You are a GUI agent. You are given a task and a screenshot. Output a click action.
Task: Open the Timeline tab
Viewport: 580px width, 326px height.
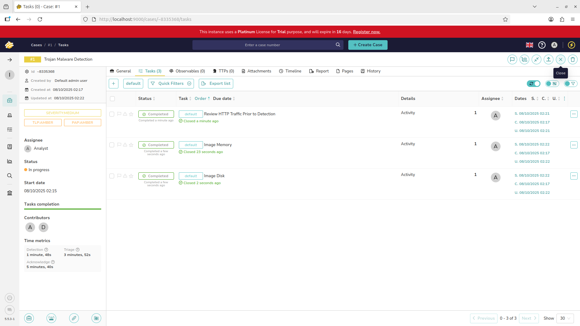(290, 71)
